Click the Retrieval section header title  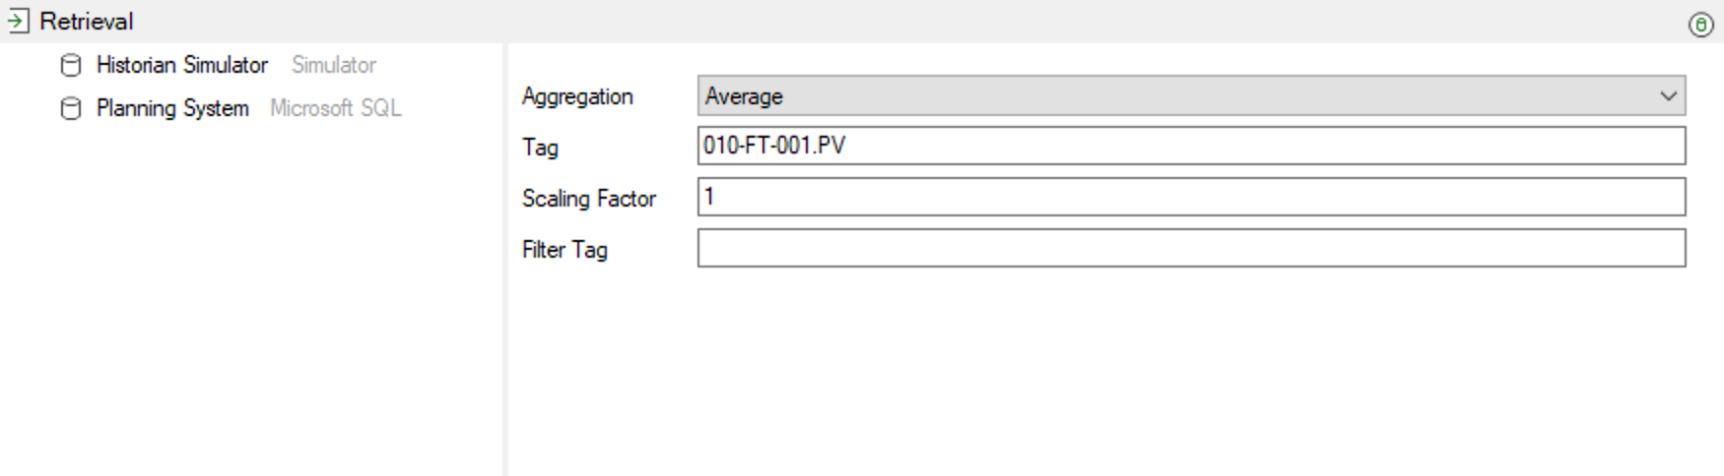[x=87, y=21]
